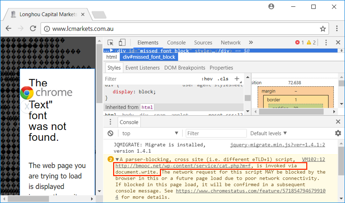Open the Properties pane

pyautogui.click(x=221, y=68)
